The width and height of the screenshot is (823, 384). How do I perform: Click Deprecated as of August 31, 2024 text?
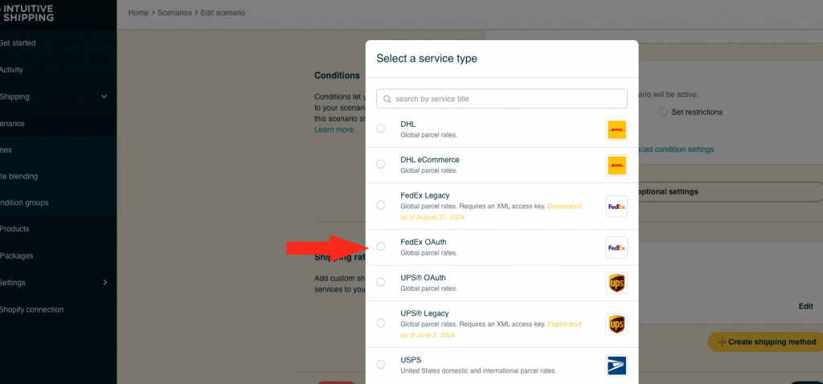[491, 211]
